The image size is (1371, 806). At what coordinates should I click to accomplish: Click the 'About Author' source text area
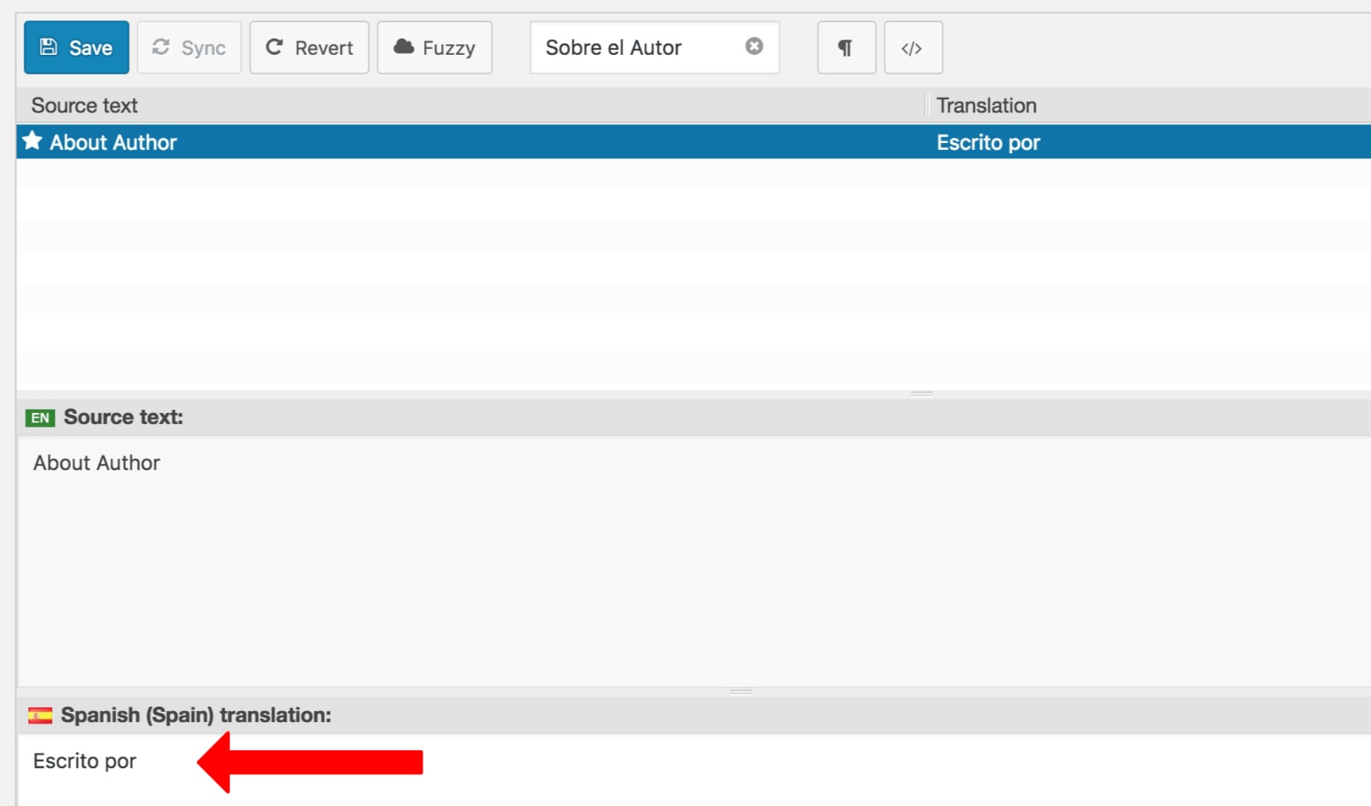coord(693,562)
